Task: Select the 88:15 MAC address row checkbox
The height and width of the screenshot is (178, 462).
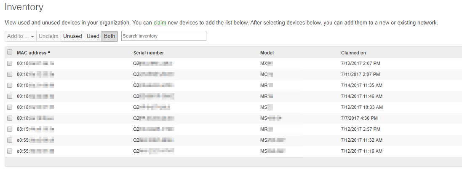Action: coord(10,129)
